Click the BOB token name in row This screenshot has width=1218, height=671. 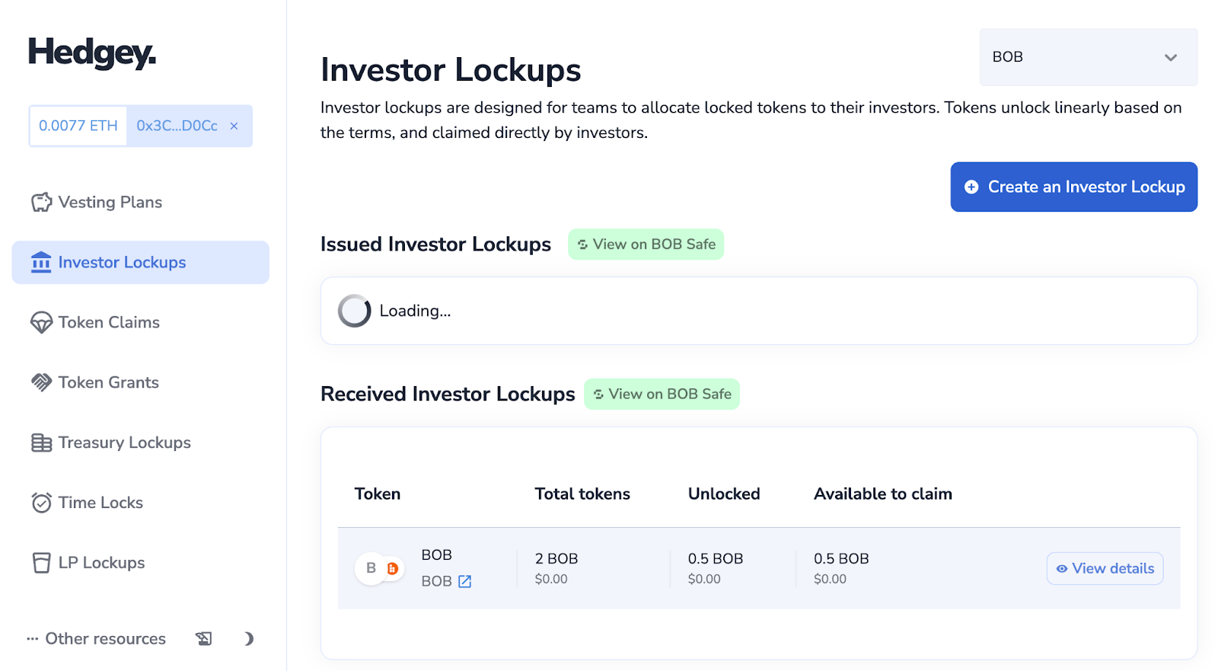(436, 555)
